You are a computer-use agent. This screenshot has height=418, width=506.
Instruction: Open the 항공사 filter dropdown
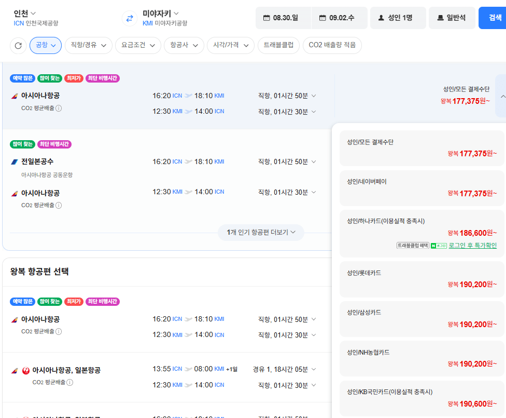[184, 45]
